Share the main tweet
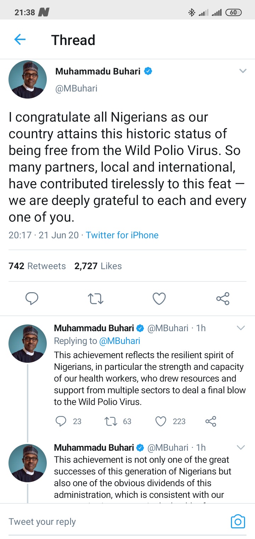Viewport: 255px width, 539px height. (x=223, y=299)
